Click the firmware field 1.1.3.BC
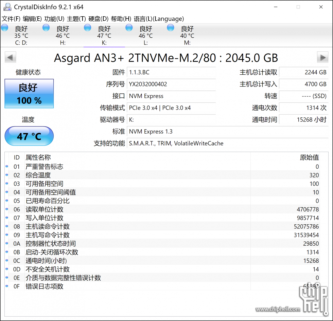The width and height of the screenshot is (333, 321). (x=171, y=72)
